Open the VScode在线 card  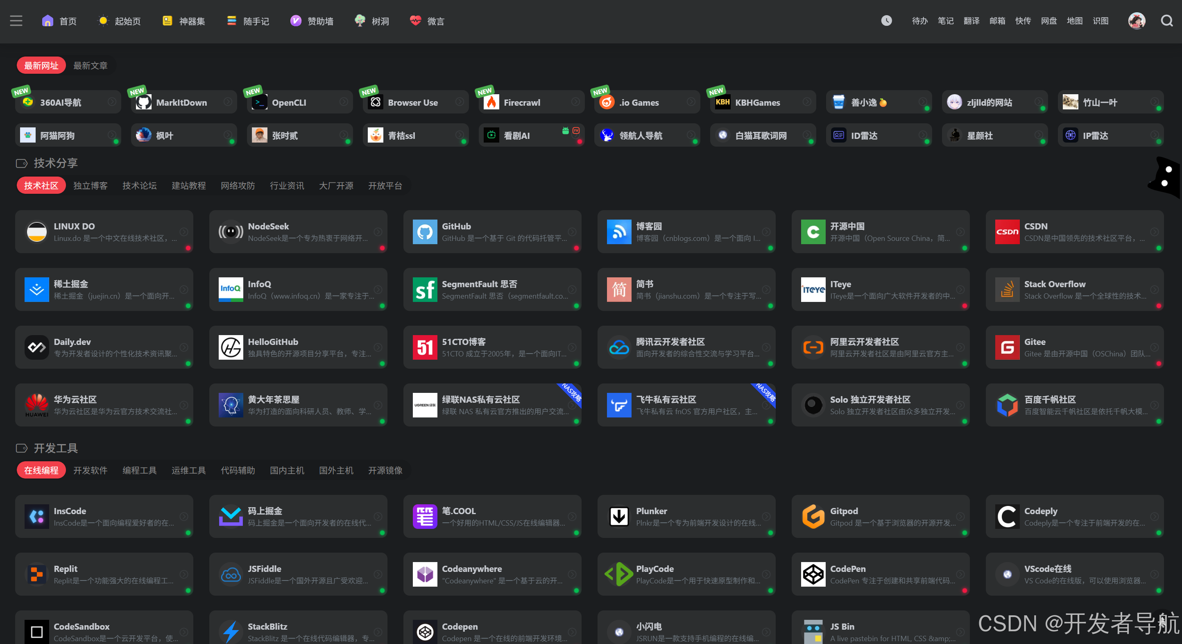pyautogui.click(x=1074, y=574)
